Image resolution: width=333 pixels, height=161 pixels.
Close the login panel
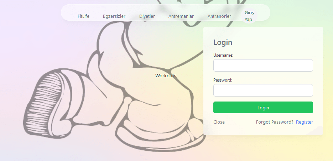(219, 122)
